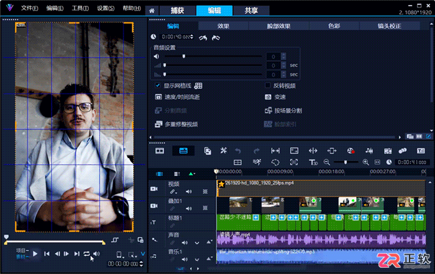The image size is (435, 274).
Task: Open 多重修整视频 multi-trim tool
Action: (176, 124)
